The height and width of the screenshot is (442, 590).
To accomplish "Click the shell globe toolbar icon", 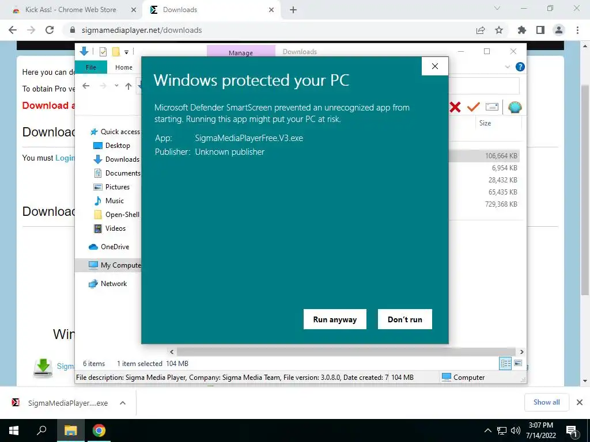I will tap(515, 108).
